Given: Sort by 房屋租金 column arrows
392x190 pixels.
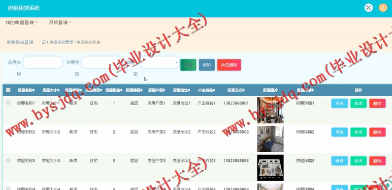Looking at the screenshot, I should coord(122,90).
